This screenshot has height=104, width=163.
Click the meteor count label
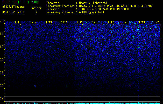37,8
